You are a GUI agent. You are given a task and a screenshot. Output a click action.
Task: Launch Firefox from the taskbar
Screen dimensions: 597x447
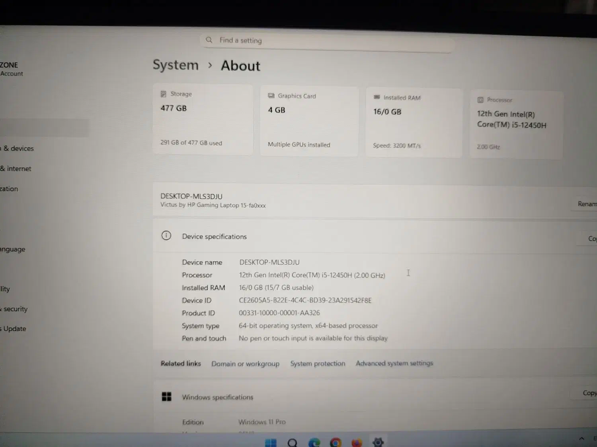click(x=357, y=443)
